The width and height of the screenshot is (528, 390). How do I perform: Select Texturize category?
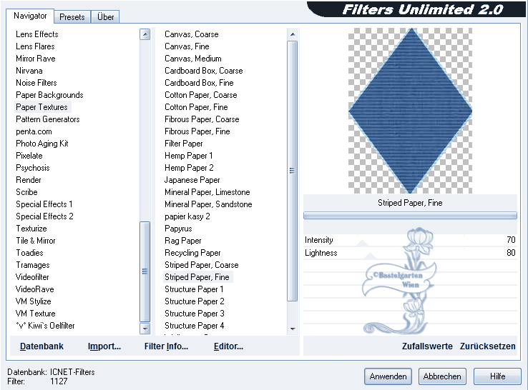31,229
